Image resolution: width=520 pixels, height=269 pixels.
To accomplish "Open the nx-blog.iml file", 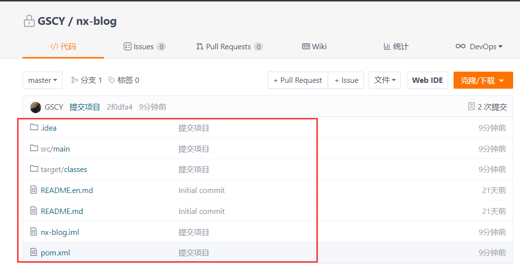I will pos(60,232).
